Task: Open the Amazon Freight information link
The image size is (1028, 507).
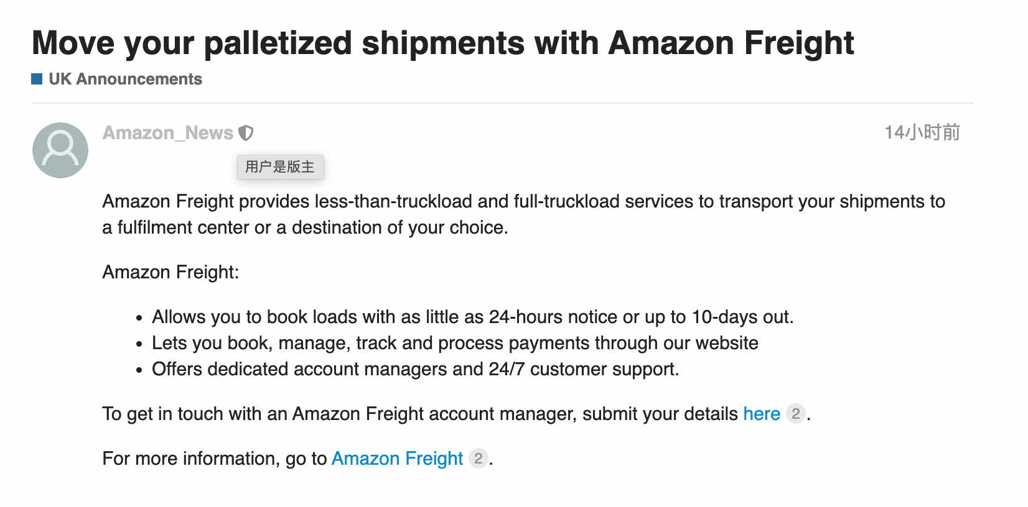Action: click(x=398, y=459)
